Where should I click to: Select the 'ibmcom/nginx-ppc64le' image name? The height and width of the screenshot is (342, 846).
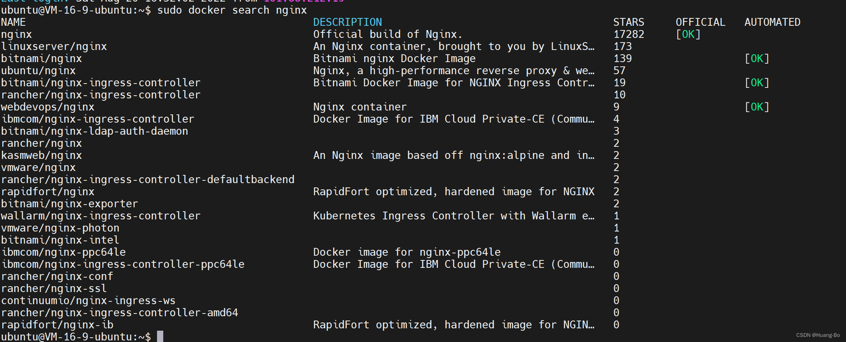coord(63,252)
